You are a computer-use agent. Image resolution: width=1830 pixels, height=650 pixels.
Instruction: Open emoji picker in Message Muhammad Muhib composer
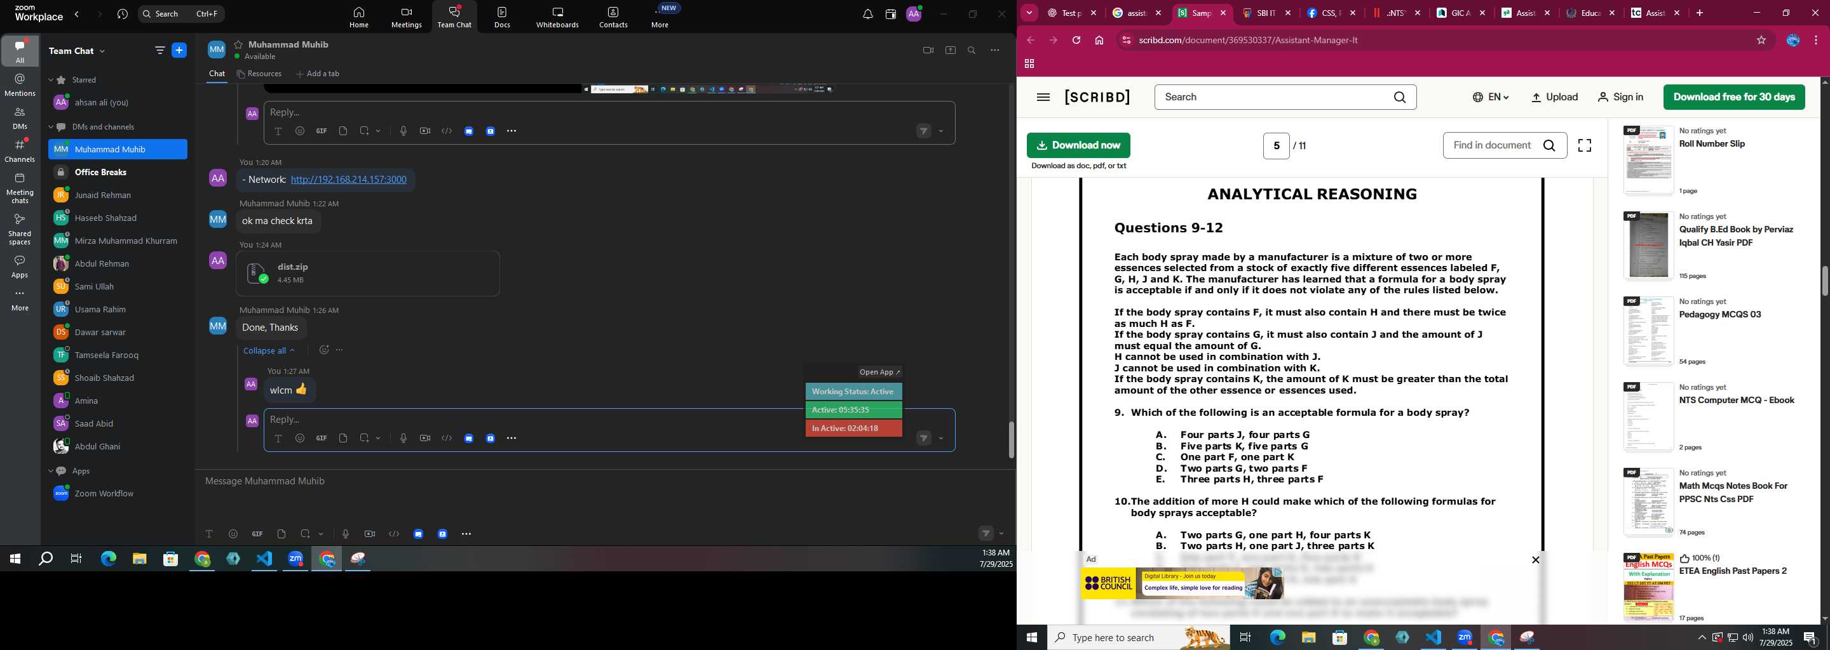coord(233,534)
